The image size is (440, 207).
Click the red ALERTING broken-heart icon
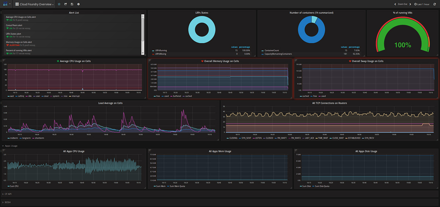pyautogui.click(x=8, y=45)
